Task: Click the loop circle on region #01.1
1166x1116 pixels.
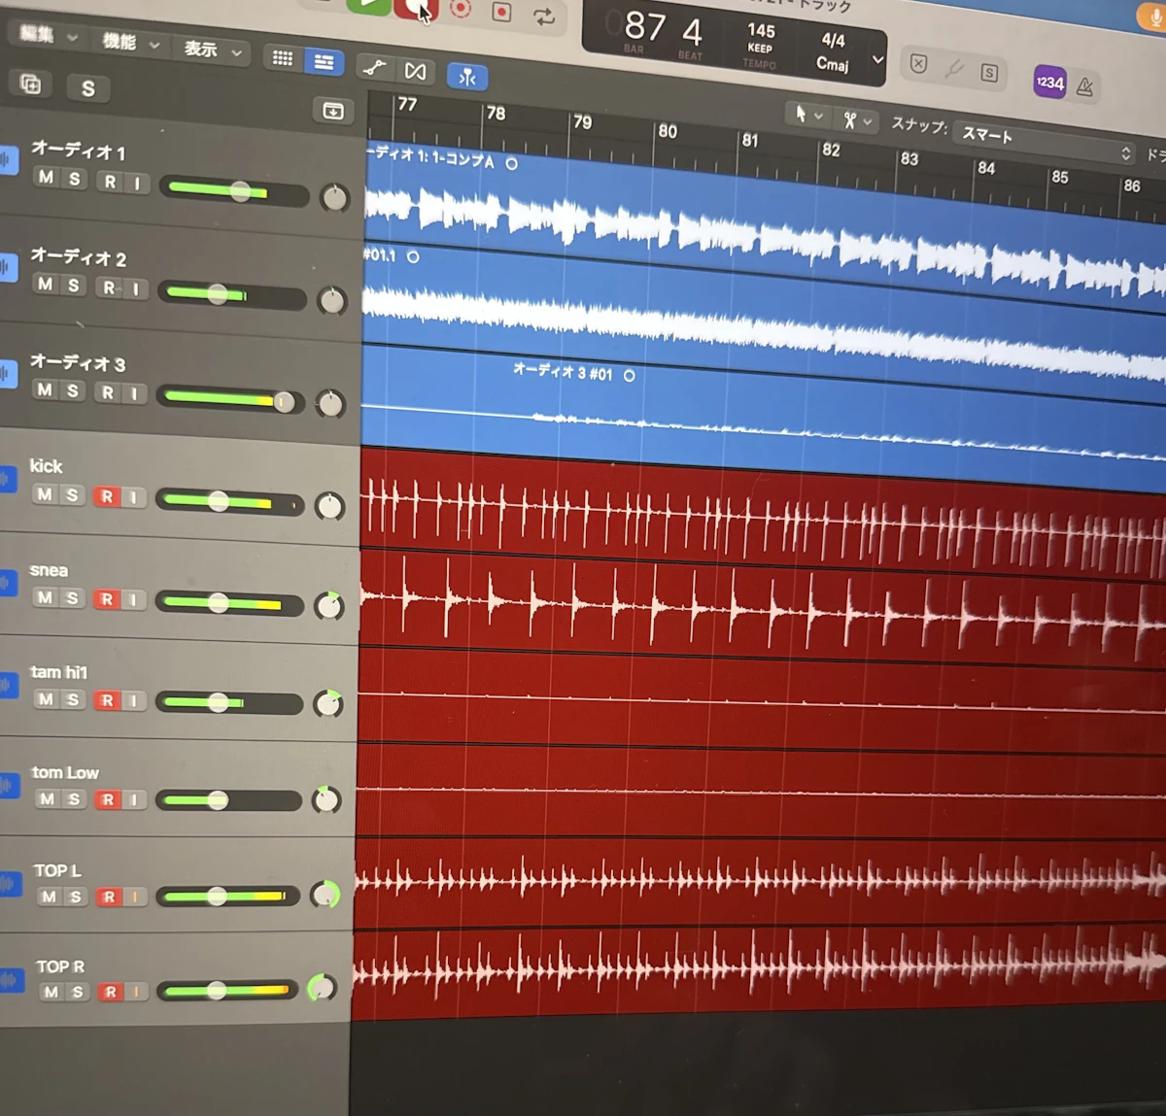Action: (413, 256)
